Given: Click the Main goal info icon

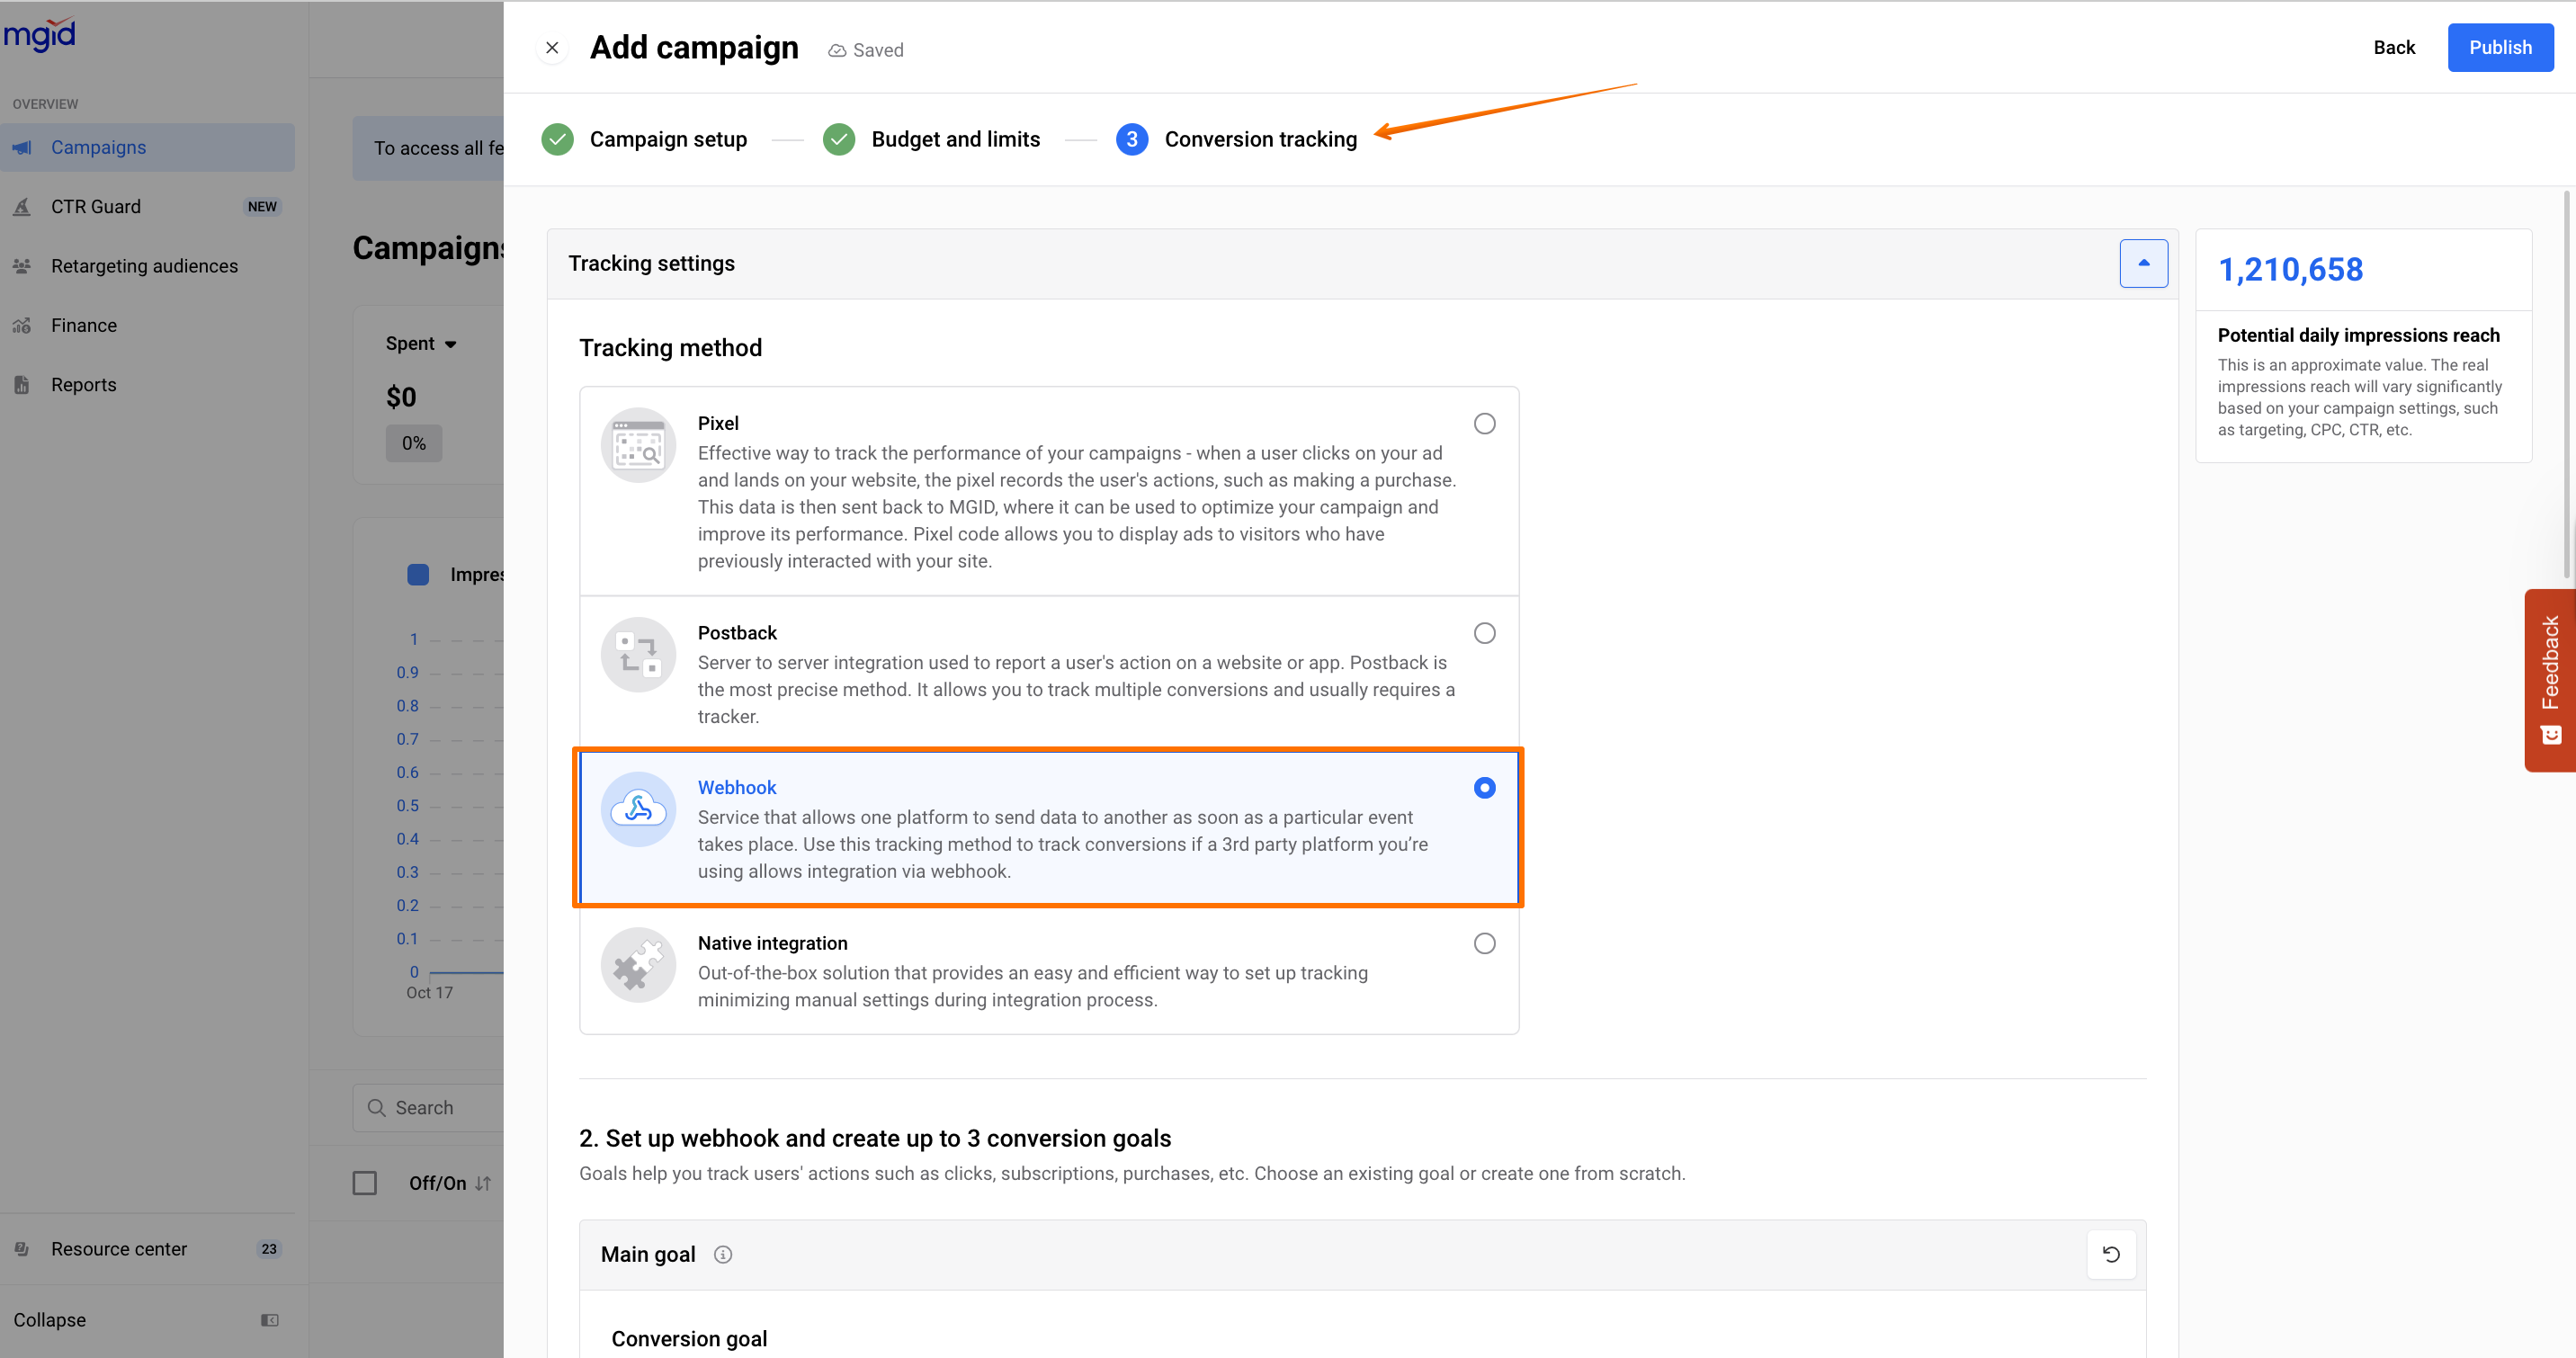Looking at the screenshot, I should pyautogui.click(x=723, y=1254).
